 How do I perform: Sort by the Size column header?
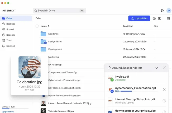pyautogui.click(x=156, y=26)
